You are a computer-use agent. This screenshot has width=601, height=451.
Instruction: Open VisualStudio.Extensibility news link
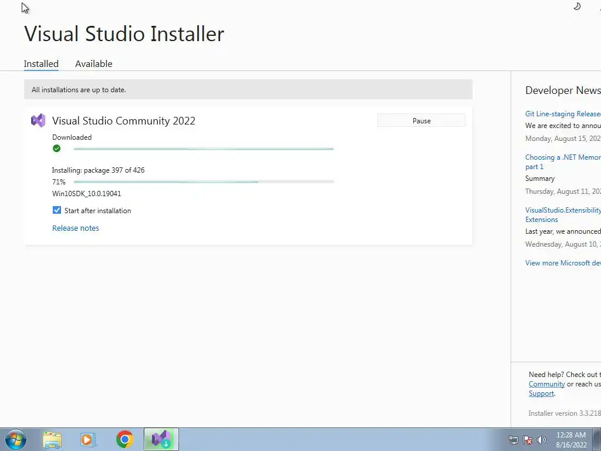563,215
